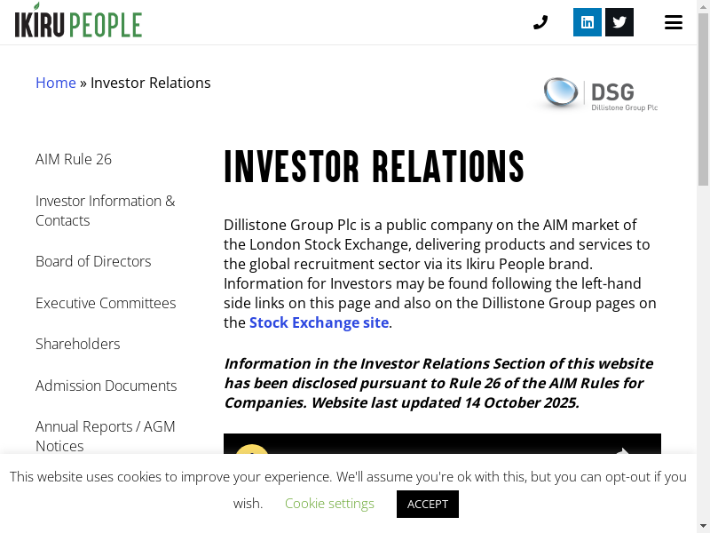This screenshot has width=710, height=533.
Task: Open the Twitter social icon
Action: pos(619,22)
